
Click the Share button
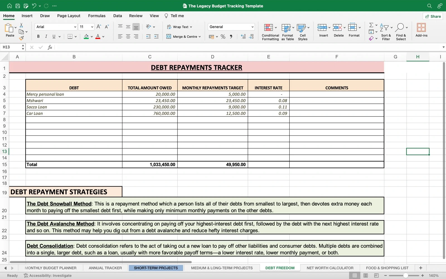433,16
